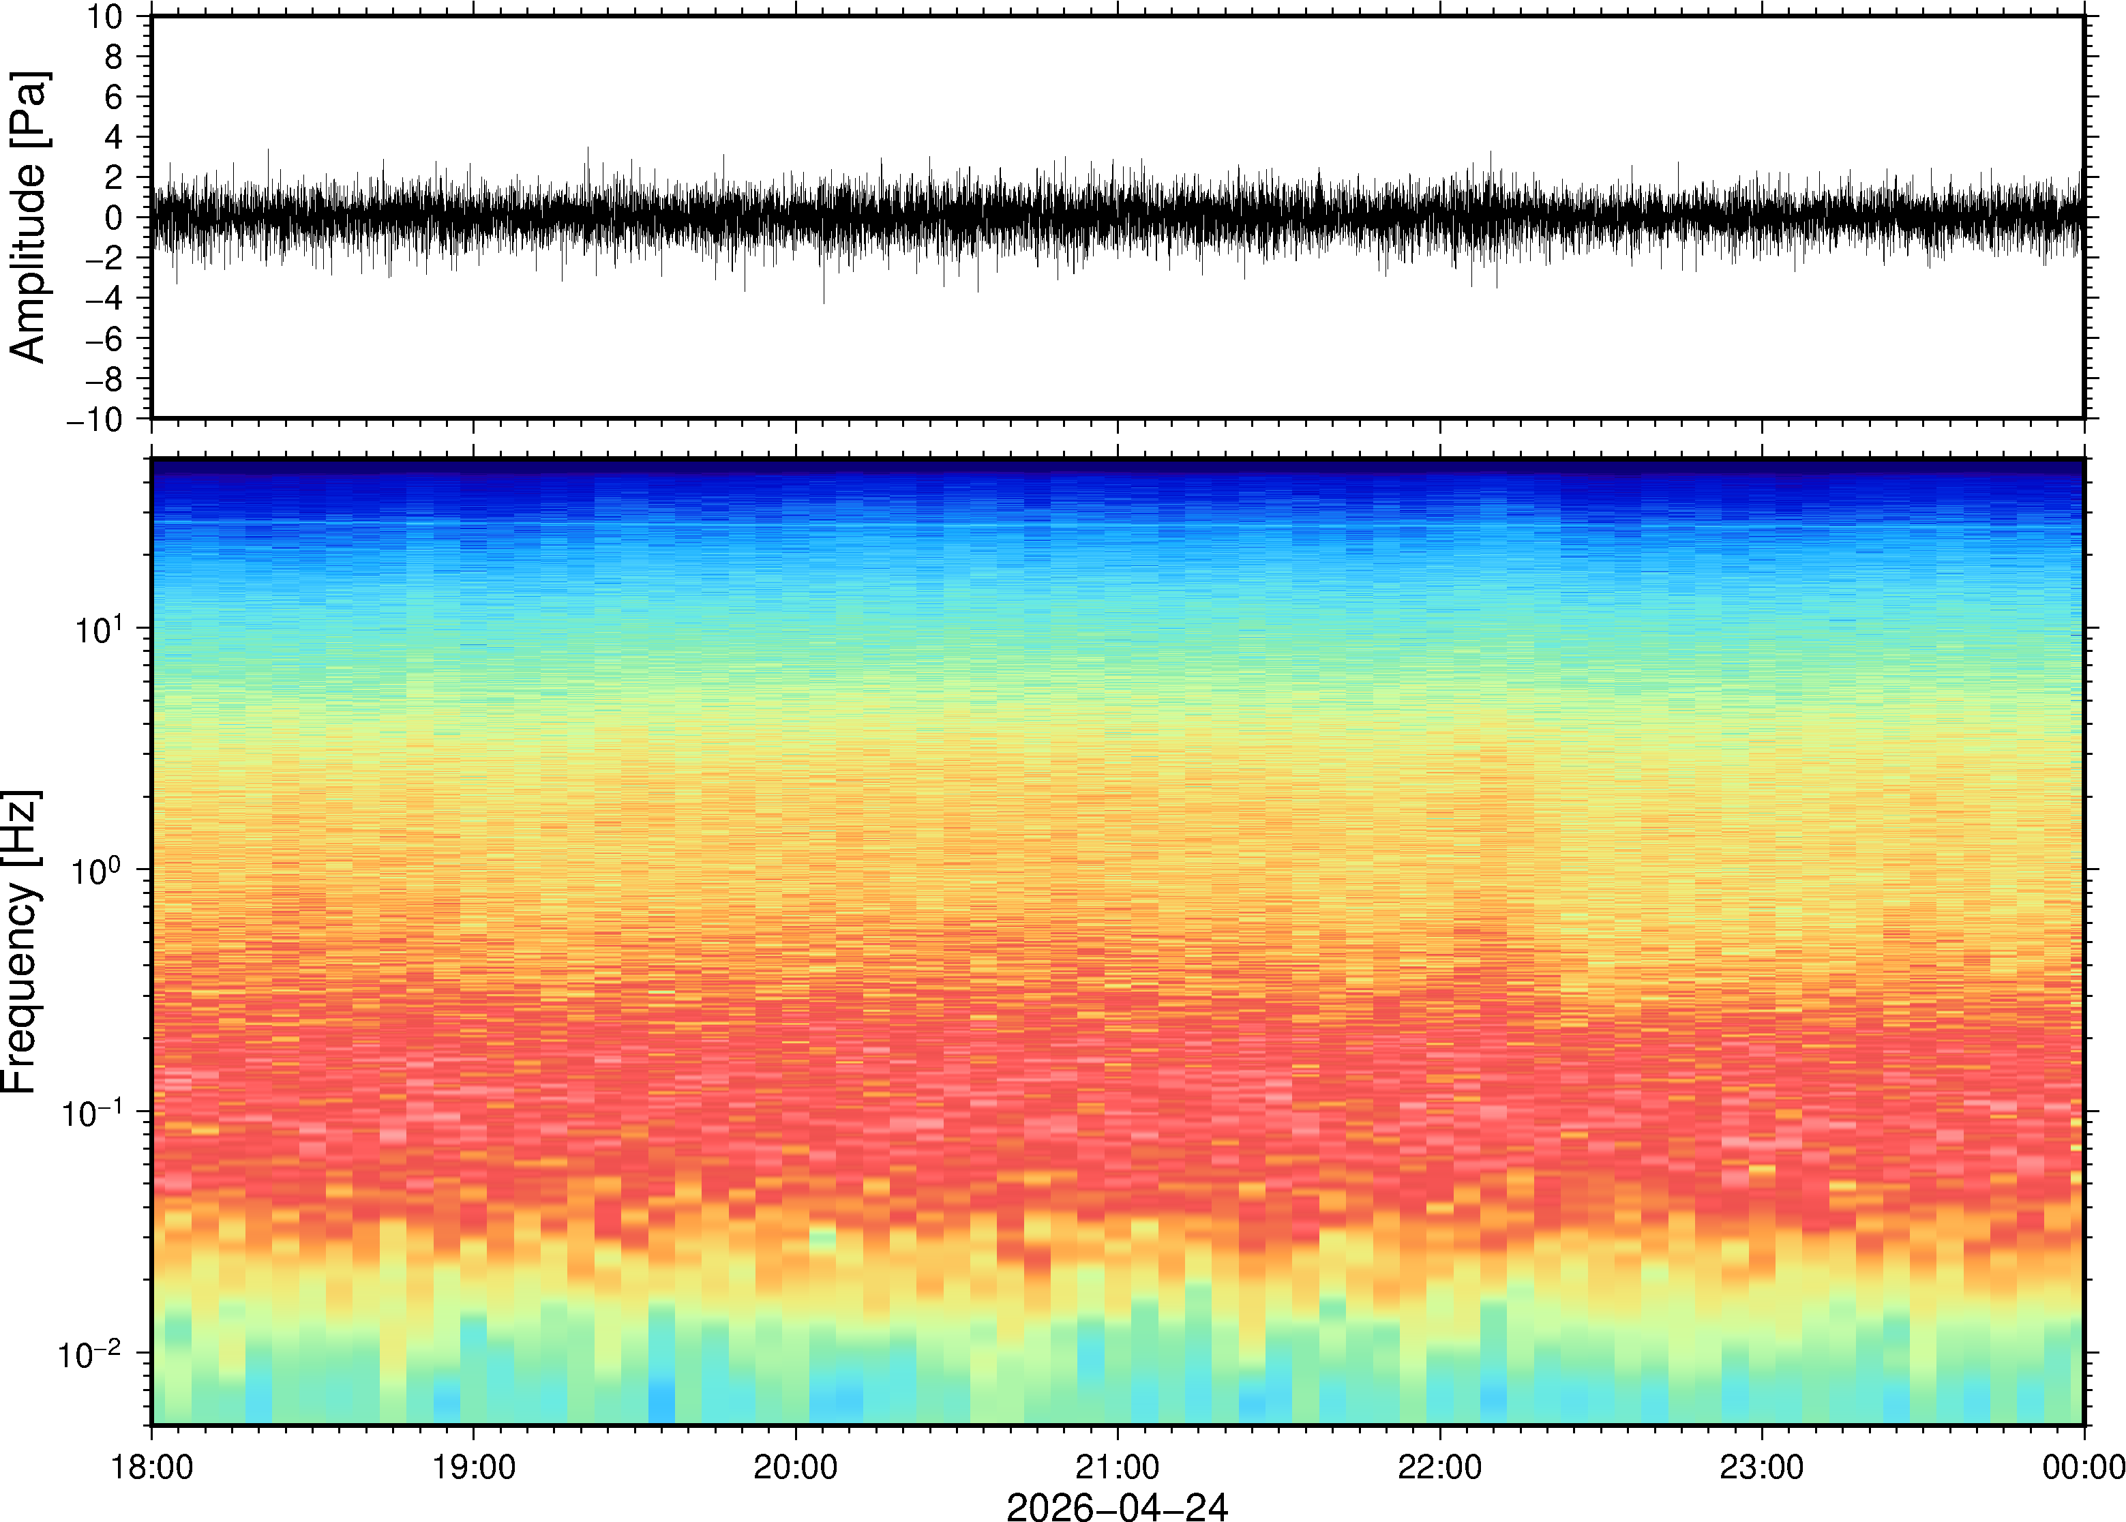Click the amplitude tick label -10
The width and height of the screenshot is (2126, 1522).
(x=95, y=420)
